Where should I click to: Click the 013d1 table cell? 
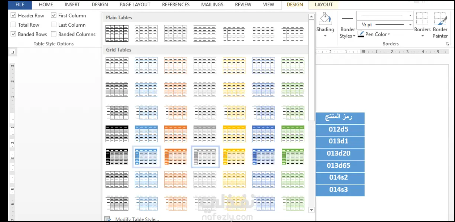click(x=340, y=141)
